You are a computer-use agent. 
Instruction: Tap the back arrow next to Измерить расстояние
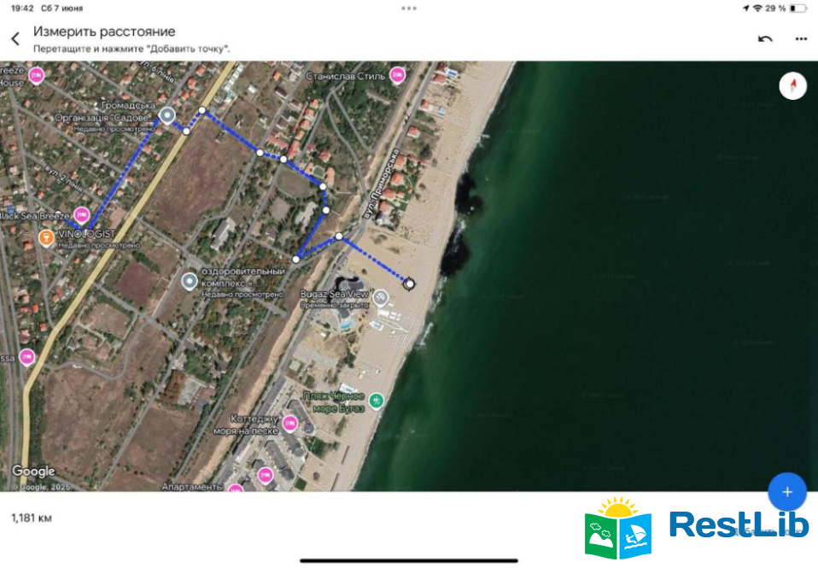pos(15,39)
